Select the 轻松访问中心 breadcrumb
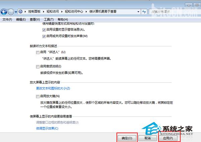The height and width of the screenshot is (142, 201). 74,12
